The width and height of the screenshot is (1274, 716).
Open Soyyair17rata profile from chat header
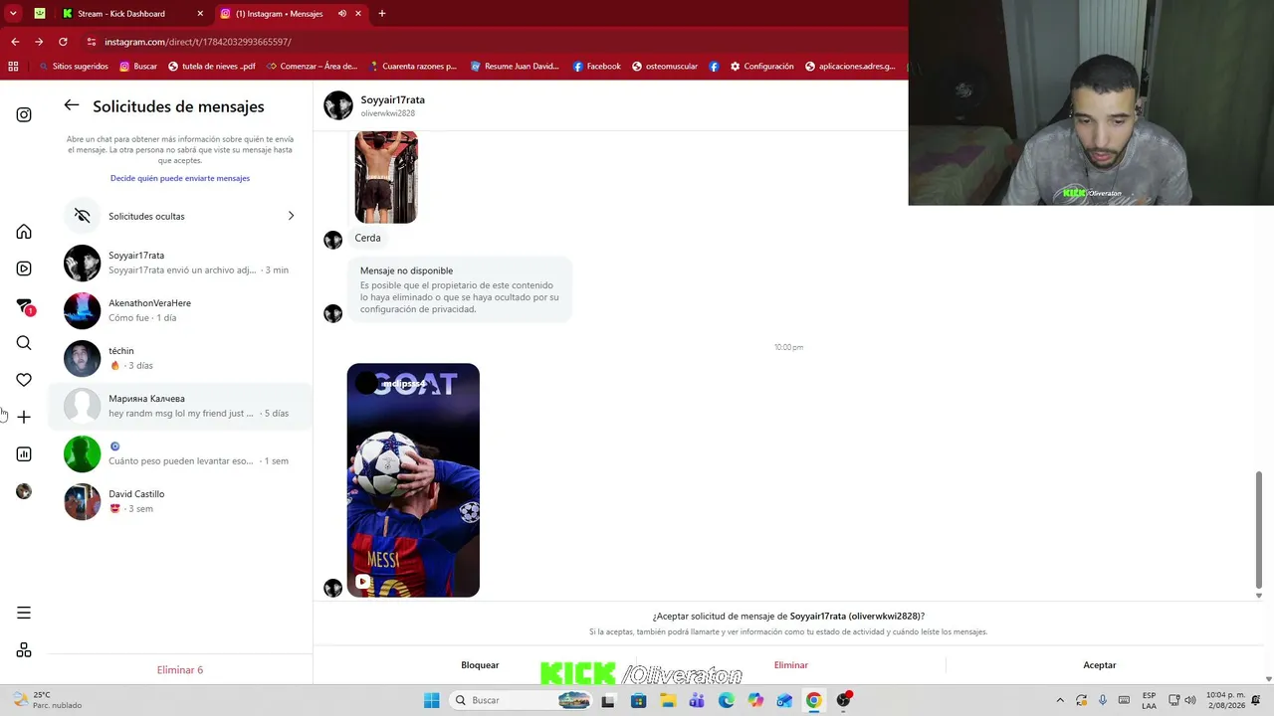click(392, 100)
